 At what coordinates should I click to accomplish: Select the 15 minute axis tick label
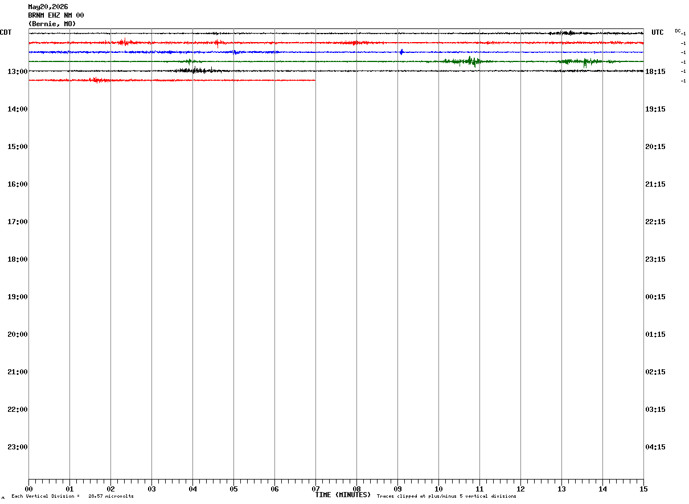643,489
